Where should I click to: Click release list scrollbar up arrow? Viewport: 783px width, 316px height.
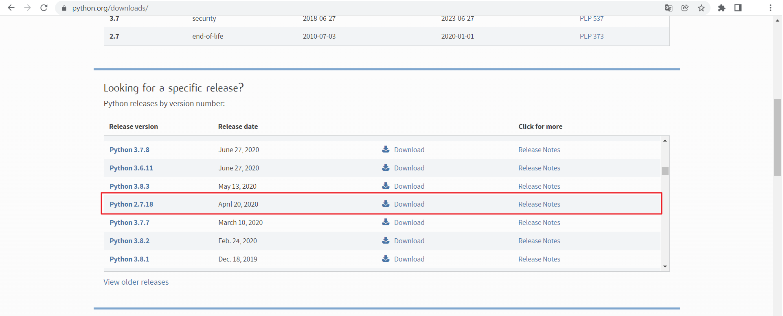(x=665, y=140)
